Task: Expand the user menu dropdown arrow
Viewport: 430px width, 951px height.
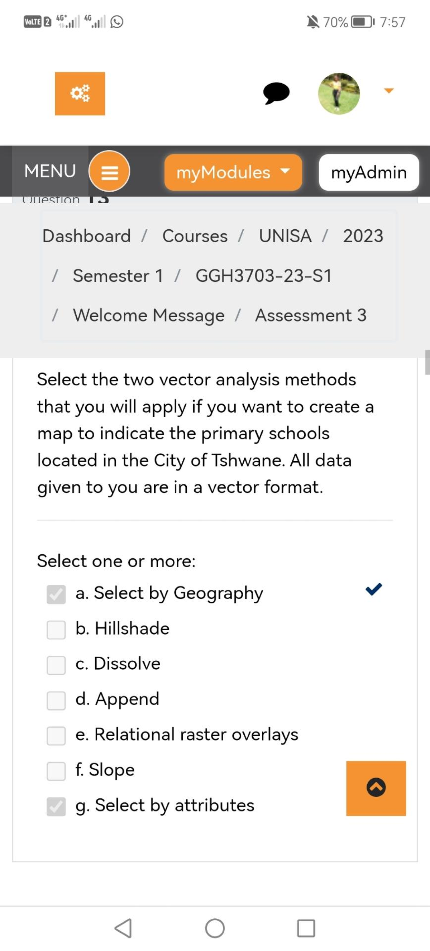Action: tap(389, 90)
